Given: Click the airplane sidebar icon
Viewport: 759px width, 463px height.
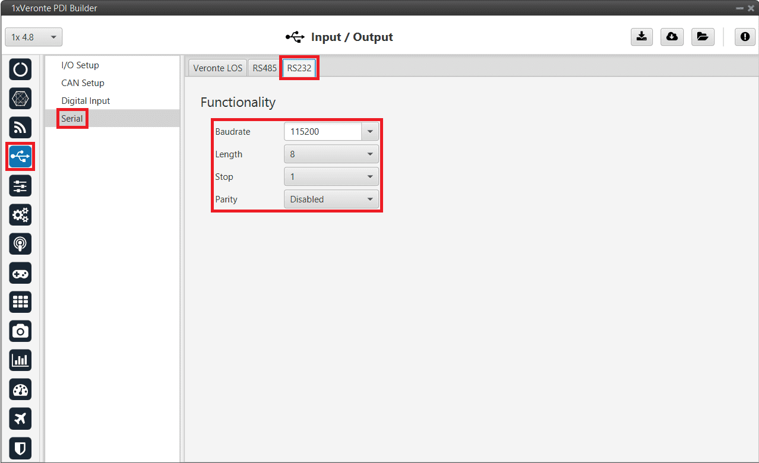Looking at the screenshot, I should pyautogui.click(x=20, y=418).
